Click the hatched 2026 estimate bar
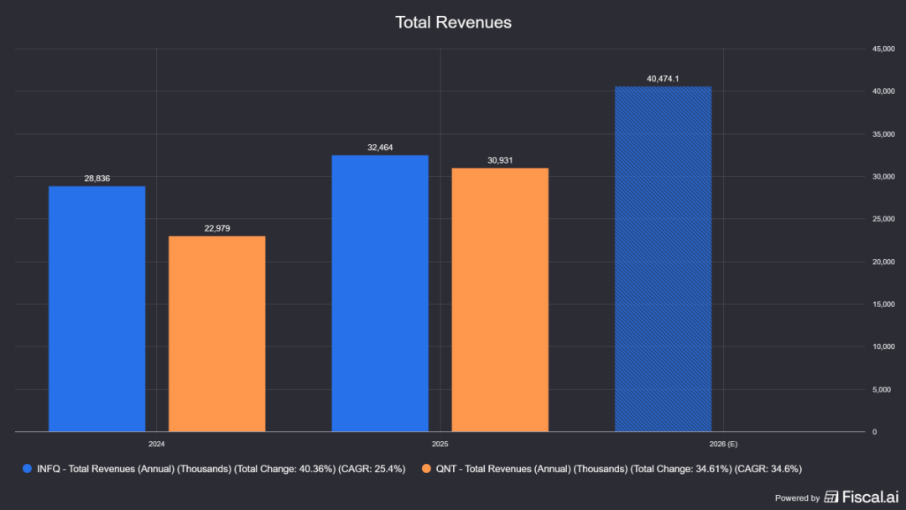Screen dimensions: 906x510 [x=664, y=259]
